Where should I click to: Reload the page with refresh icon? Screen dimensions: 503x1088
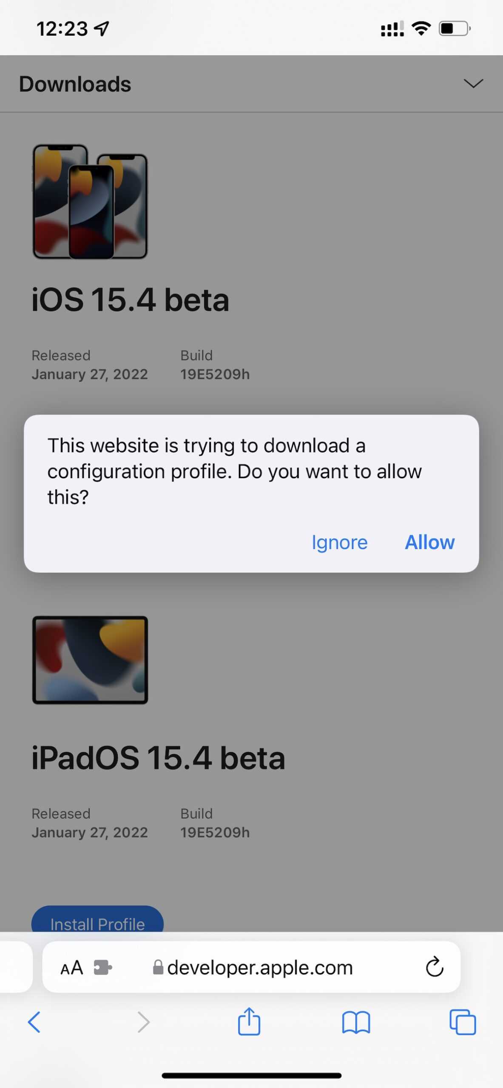click(x=435, y=967)
